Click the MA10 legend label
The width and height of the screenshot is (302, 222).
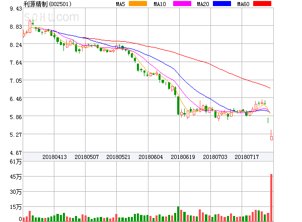click(160, 4)
